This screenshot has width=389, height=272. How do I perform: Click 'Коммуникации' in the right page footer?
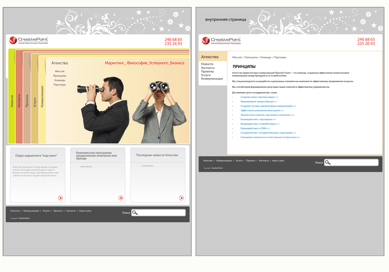click(224, 161)
